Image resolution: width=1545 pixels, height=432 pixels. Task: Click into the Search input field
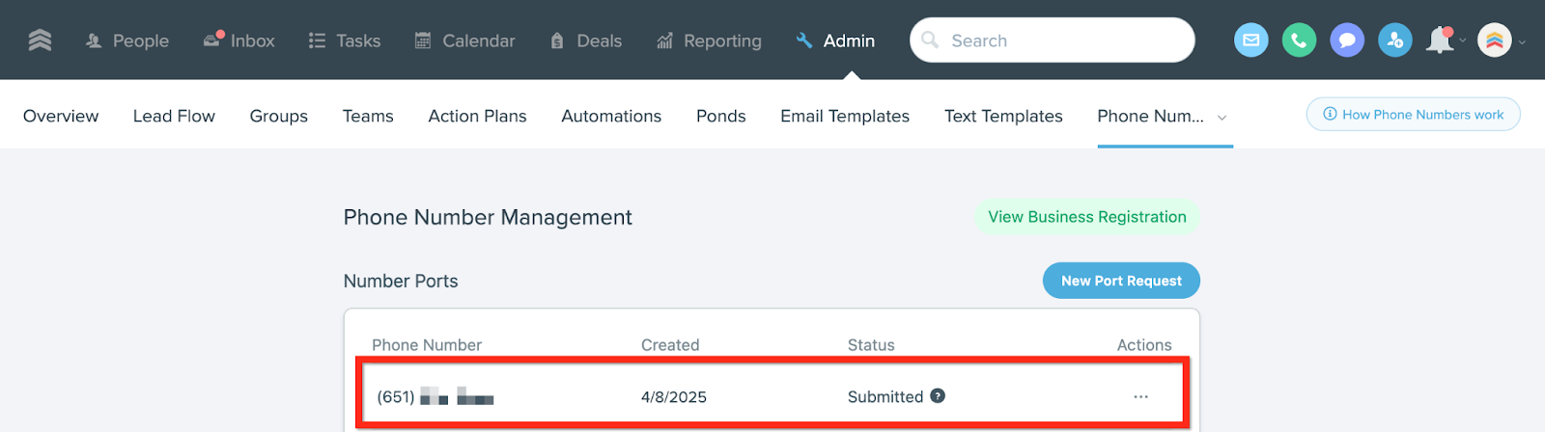(x=1062, y=40)
